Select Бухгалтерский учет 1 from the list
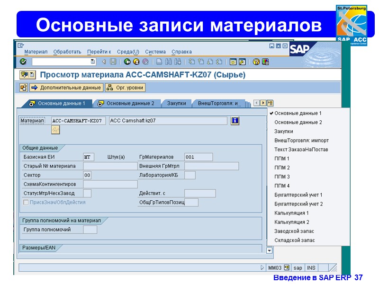 click(x=298, y=195)
